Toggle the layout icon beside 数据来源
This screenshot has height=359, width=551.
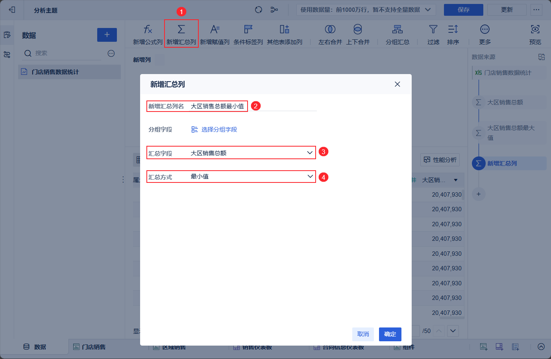[x=542, y=57]
